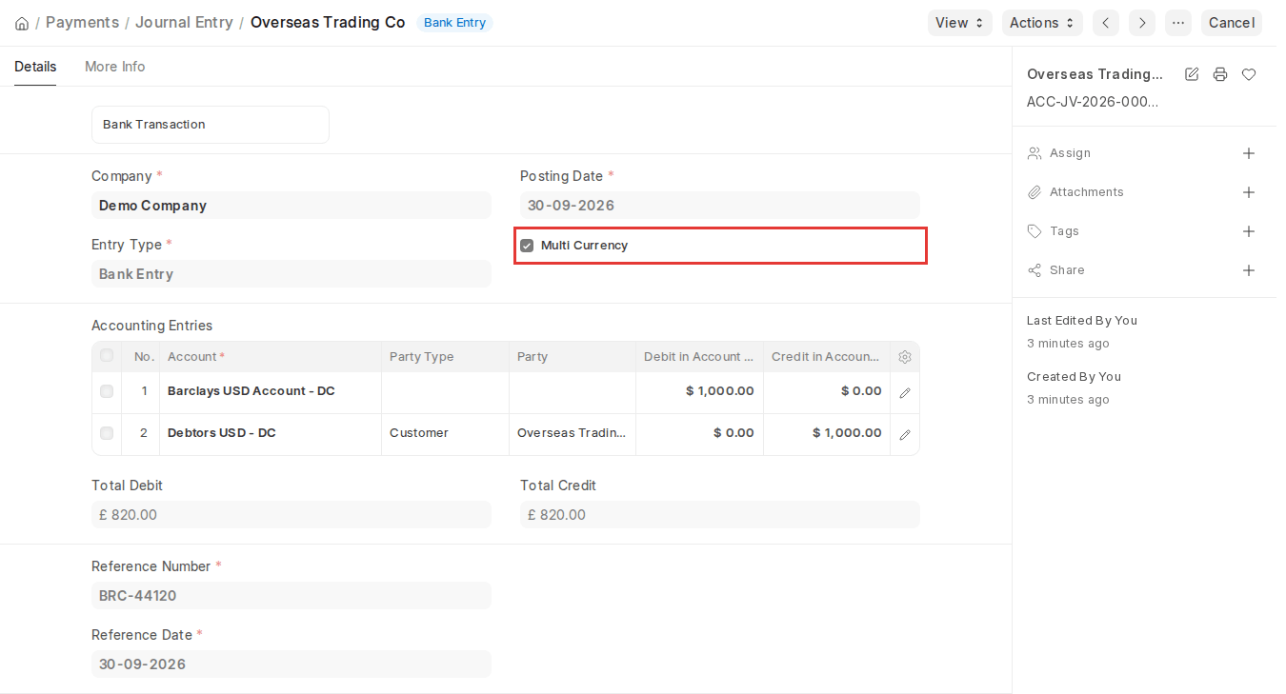Click the Total Debit field
1286x694 pixels.
tap(291, 515)
